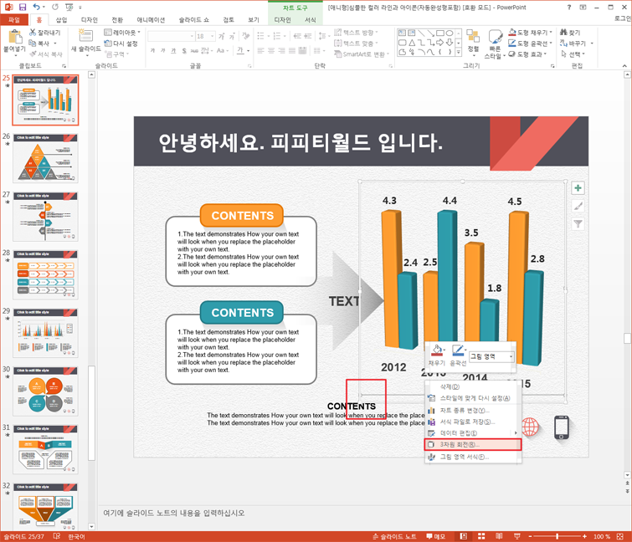632x542 pixels.
Task: Open the 파일 (File) tab
Action: click(14, 20)
